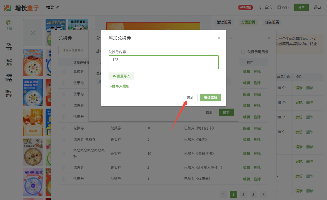
Task: Open the 音乐 music option
Action: pos(266,7)
